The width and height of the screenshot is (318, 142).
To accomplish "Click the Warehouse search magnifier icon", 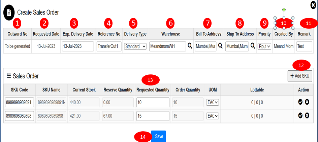I will 190,46.
